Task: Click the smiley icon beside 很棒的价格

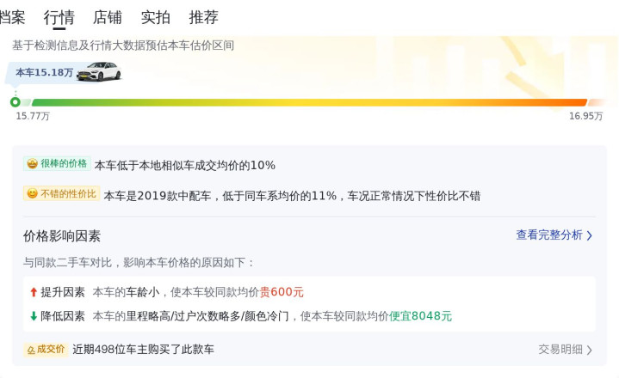Action: (32, 164)
